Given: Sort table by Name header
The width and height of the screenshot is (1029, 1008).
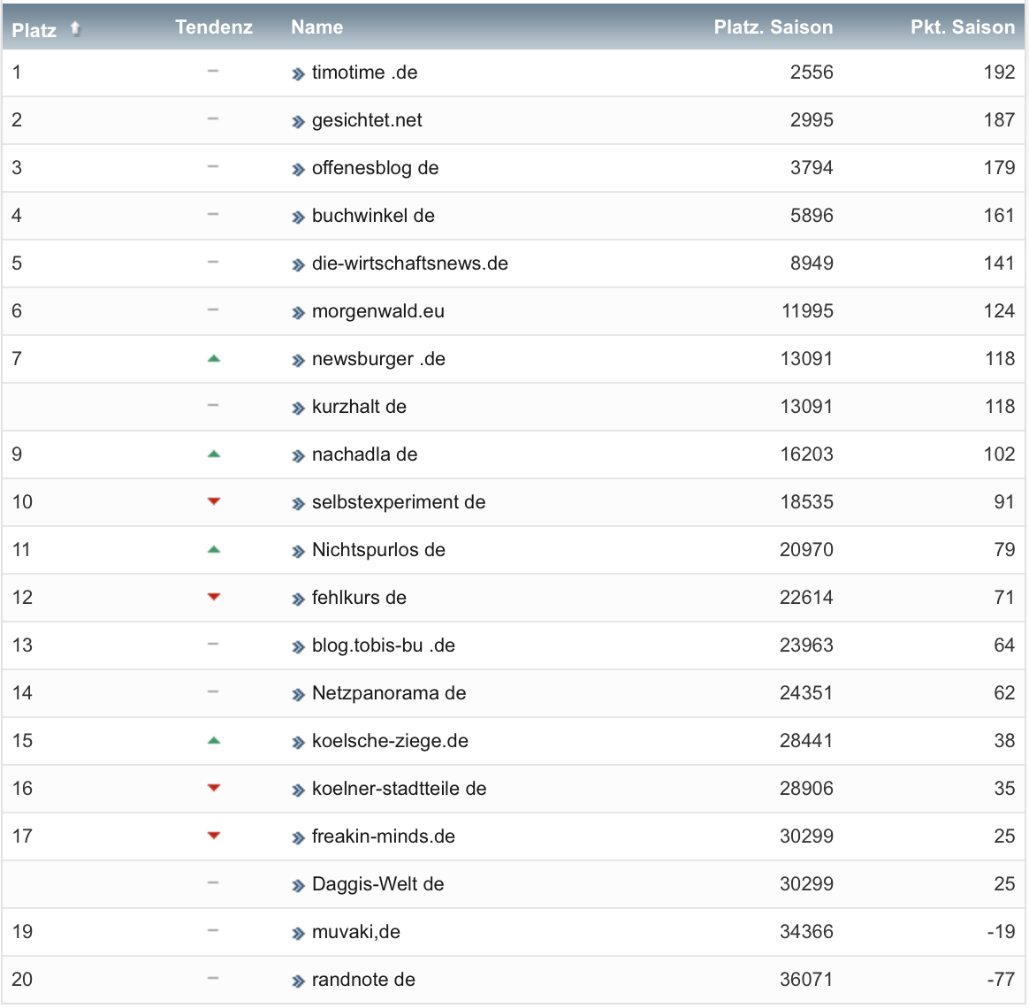Looking at the screenshot, I should pyautogui.click(x=317, y=27).
